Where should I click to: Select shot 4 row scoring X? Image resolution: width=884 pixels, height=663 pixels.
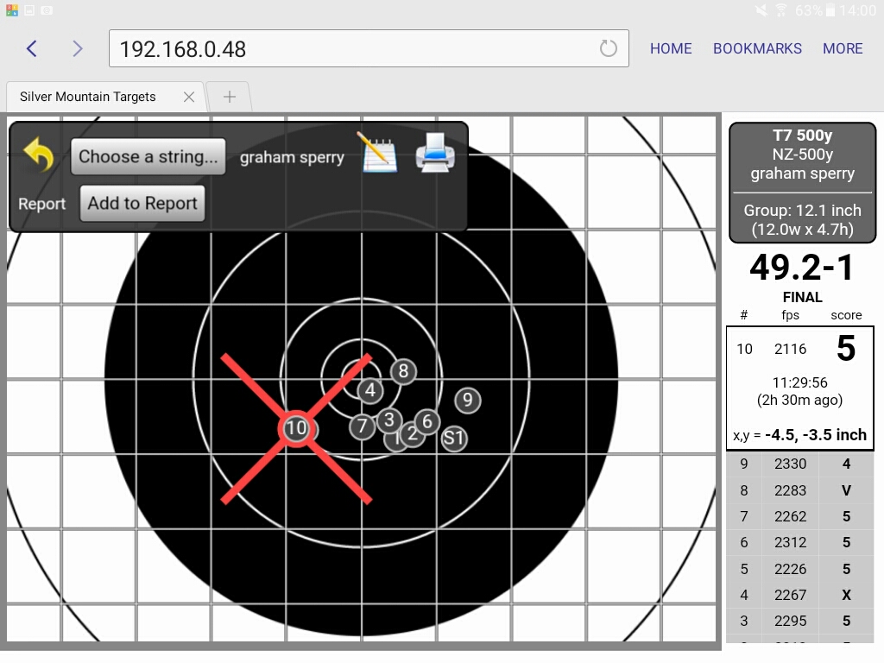click(799, 595)
